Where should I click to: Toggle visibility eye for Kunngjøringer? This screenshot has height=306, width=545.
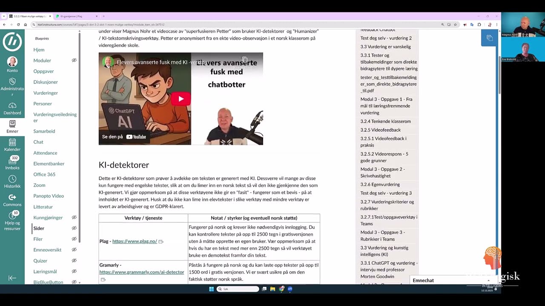[x=74, y=218]
